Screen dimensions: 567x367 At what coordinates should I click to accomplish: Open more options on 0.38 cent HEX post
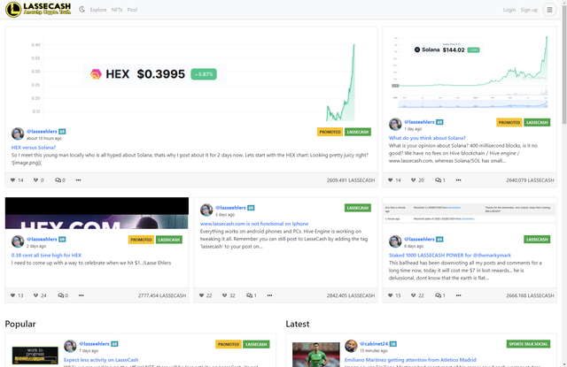click(81, 295)
